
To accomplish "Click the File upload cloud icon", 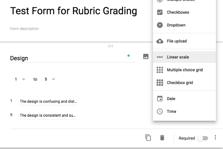I will [160, 41].
